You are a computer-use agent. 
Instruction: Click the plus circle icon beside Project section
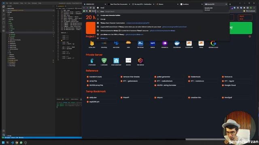coord(250,37)
